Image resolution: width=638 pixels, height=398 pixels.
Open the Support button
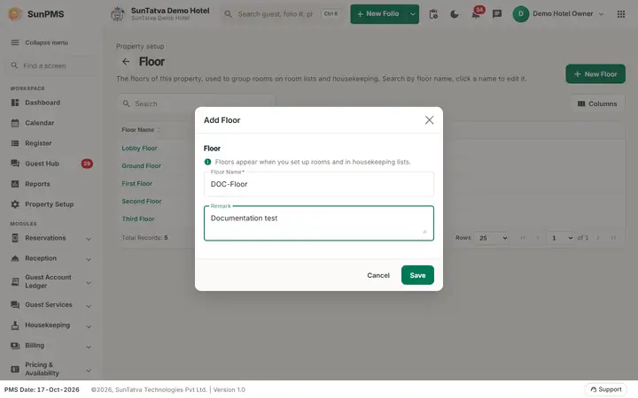point(605,389)
